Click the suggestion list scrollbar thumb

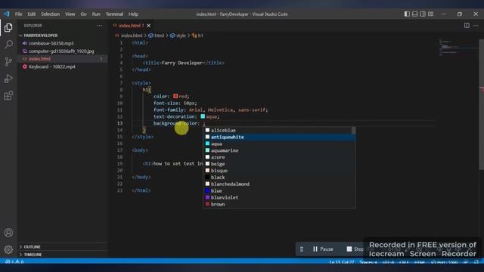coord(353,131)
